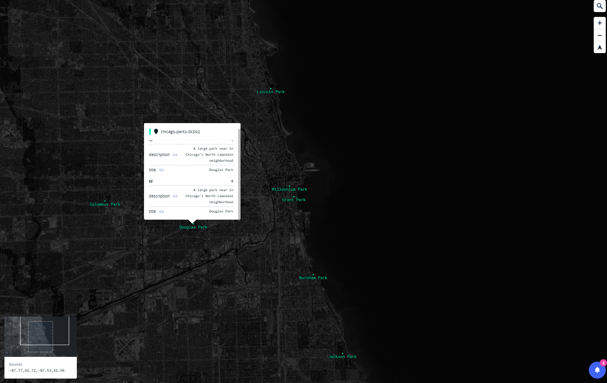Click the quote icon beside the second description row
The image size is (607, 383).
pyautogui.click(x=175, y=196)
